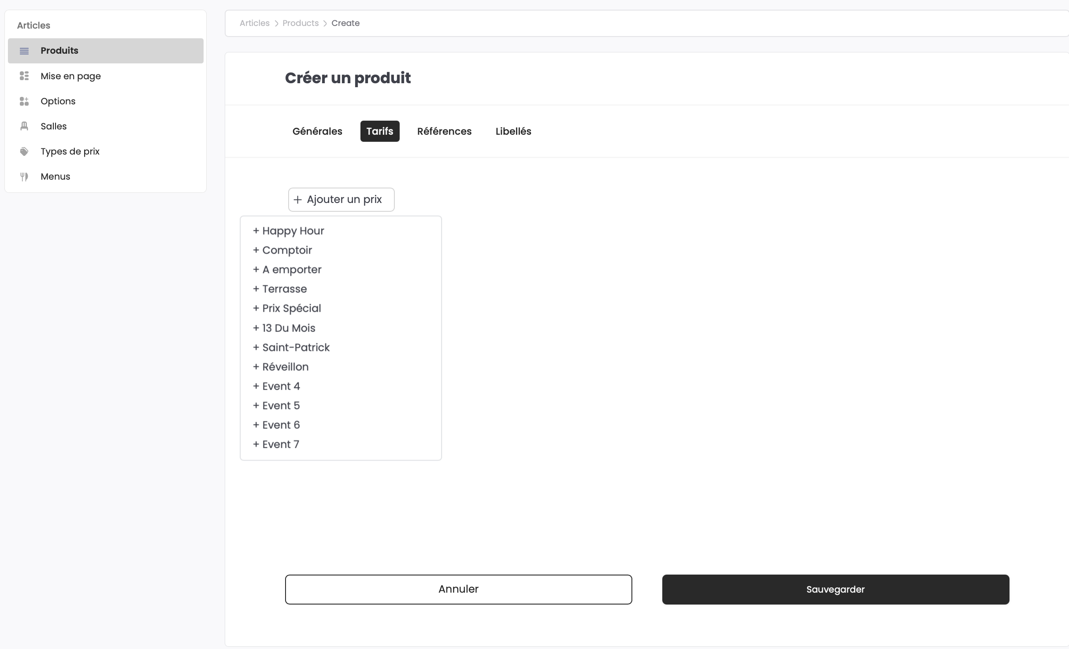
Task: Open Articles breadcrumb link
Action: (x=254, y=23)
